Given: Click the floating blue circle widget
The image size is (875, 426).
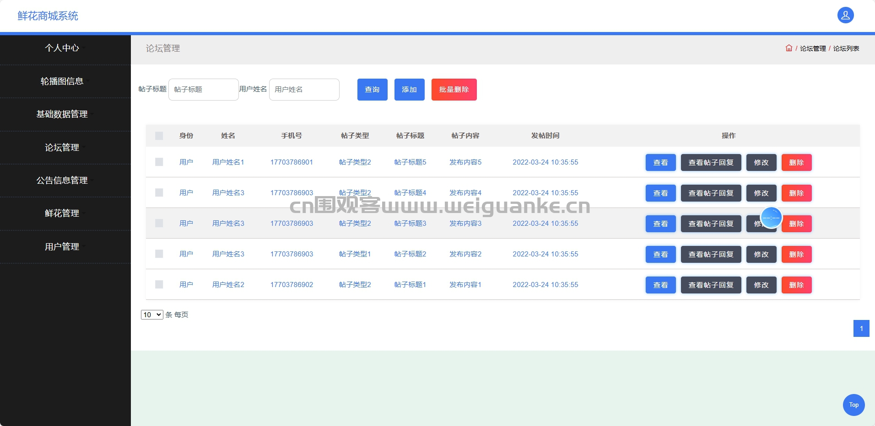Looking at the screenshot, I should pyautogui.click(x=771, y=218).
